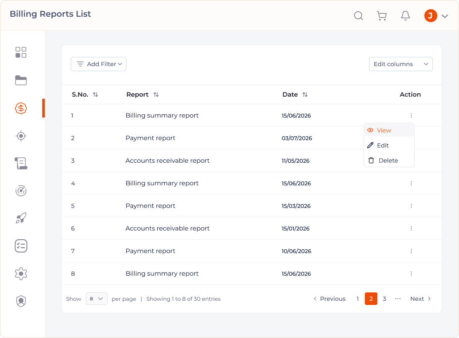Expand the user account chevron
Image resolution: width=459 pixels, height=338 pixels.
pos(445,16)
